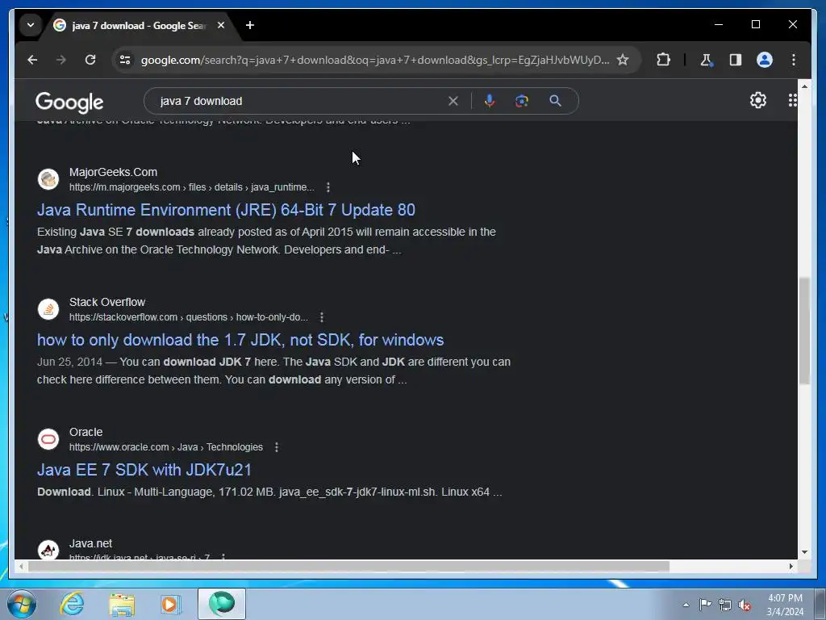Click the MajorGeeks favicon
The height and width of the screenshot is (620, 826).
(48, 179)
